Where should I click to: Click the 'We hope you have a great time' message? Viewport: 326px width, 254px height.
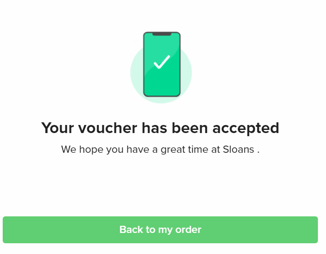click(x=160, y=150)
